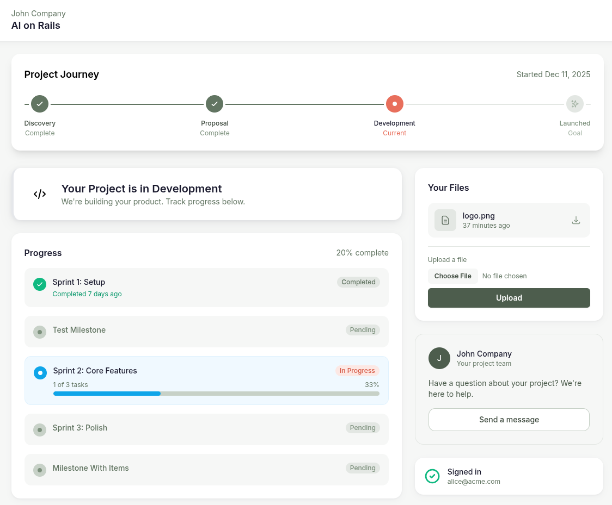The image size is (612, 505).
Task: Click the John Company J avatar
Action: 439,358
